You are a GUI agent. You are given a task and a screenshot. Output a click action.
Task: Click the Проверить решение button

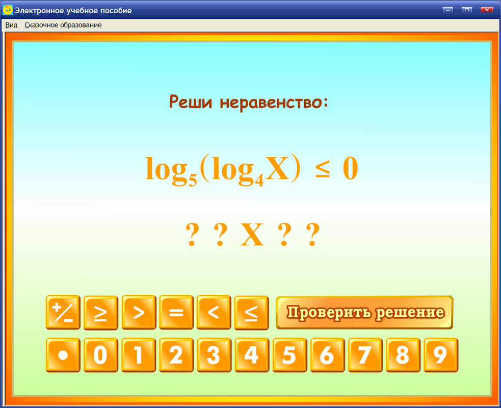[364, 312]
